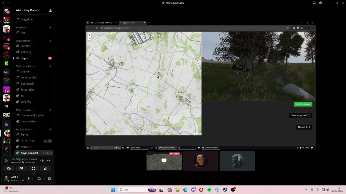Open microphone input options arrow
346x194 pixels.
33,179
